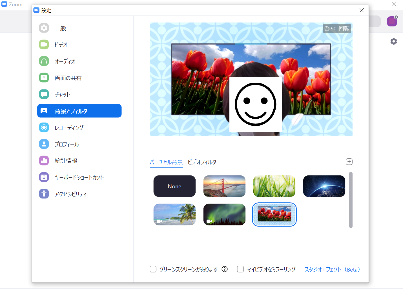The height and width of the screenshot is (289, 403).
Task: Open the 一般 menu label
Action: tap(60, 28)
